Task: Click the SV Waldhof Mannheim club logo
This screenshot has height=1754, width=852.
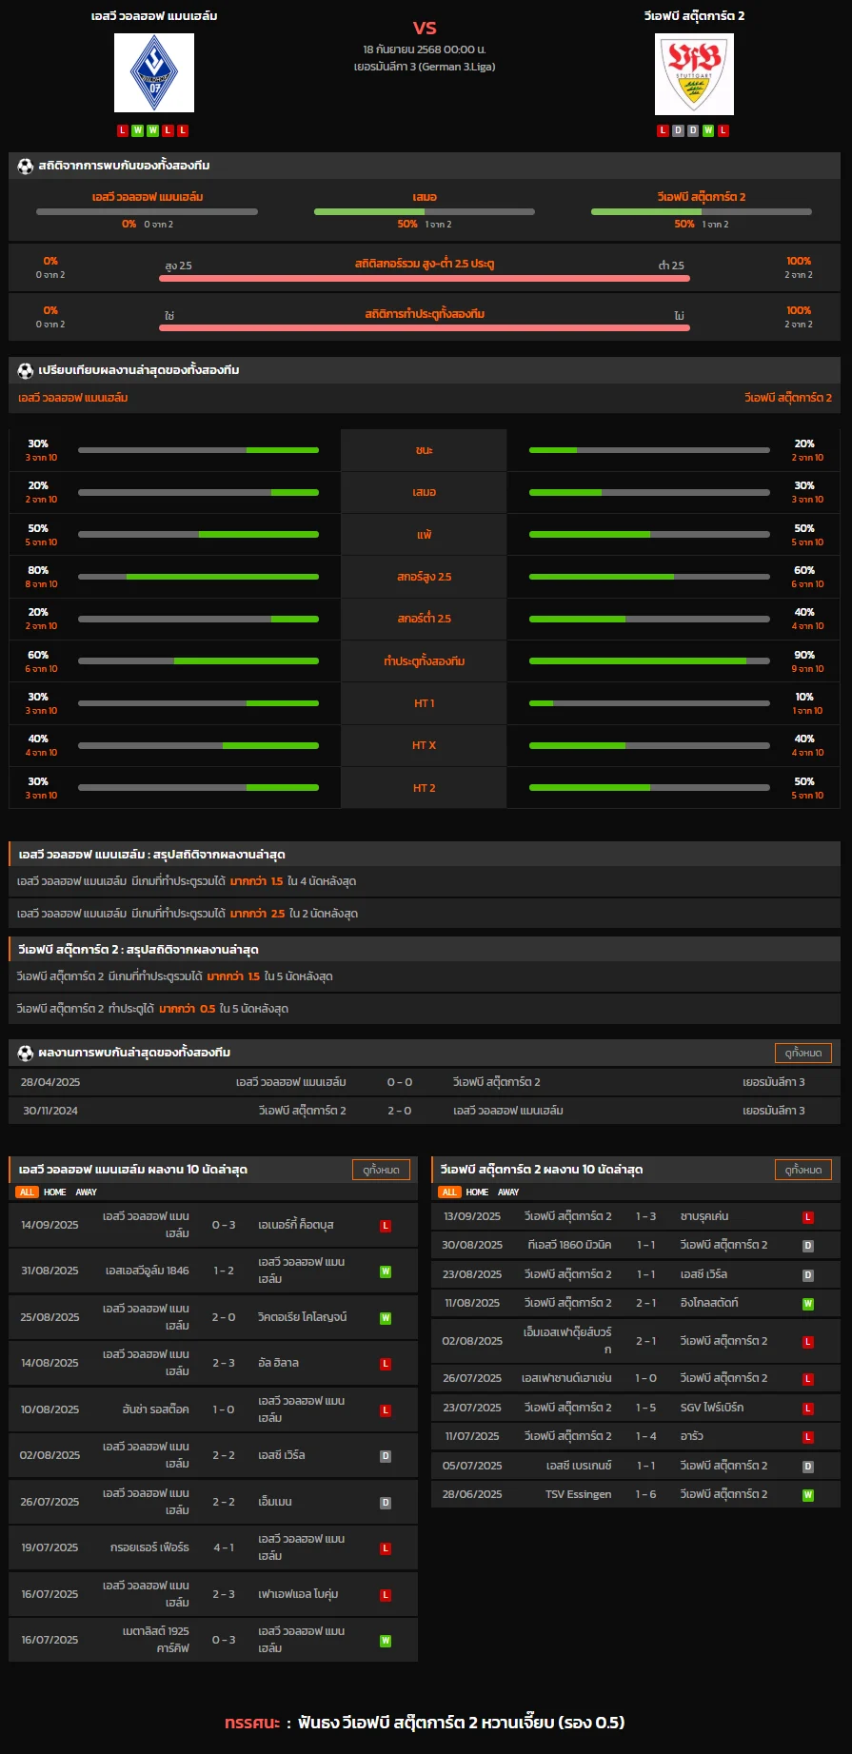Action: pos(154,73)
